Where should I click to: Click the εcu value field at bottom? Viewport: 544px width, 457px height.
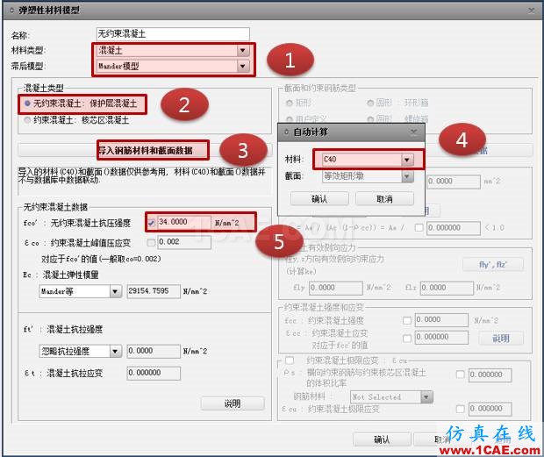[490, 409]
